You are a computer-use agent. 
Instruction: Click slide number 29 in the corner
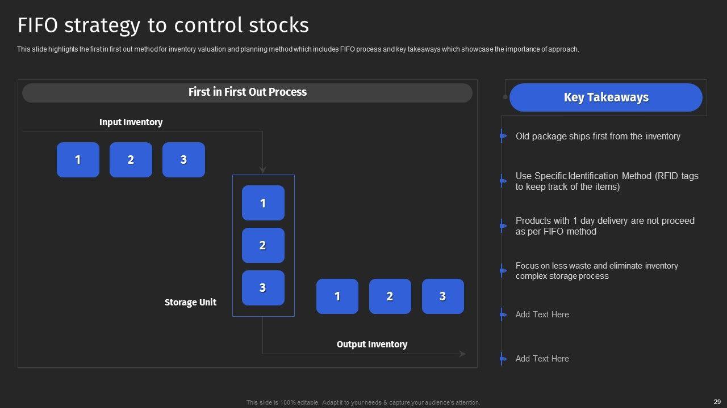[717, 402]
